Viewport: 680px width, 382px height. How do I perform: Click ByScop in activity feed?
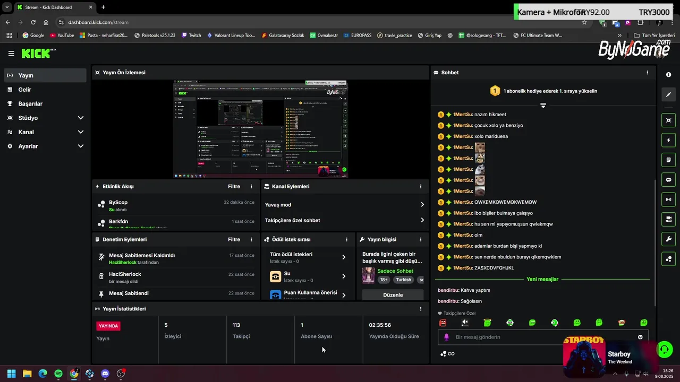coord(118,203)
